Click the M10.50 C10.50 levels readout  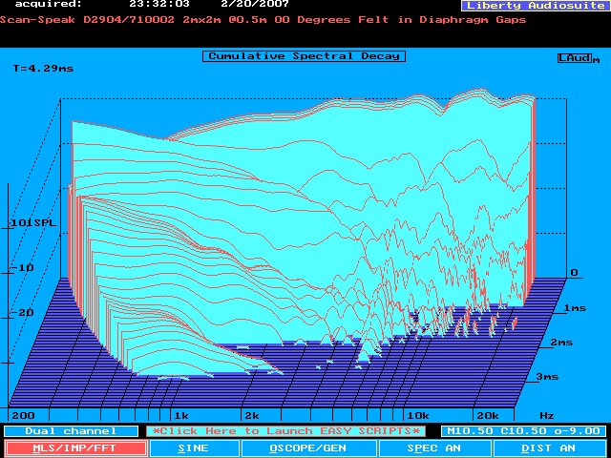point(521,430)
